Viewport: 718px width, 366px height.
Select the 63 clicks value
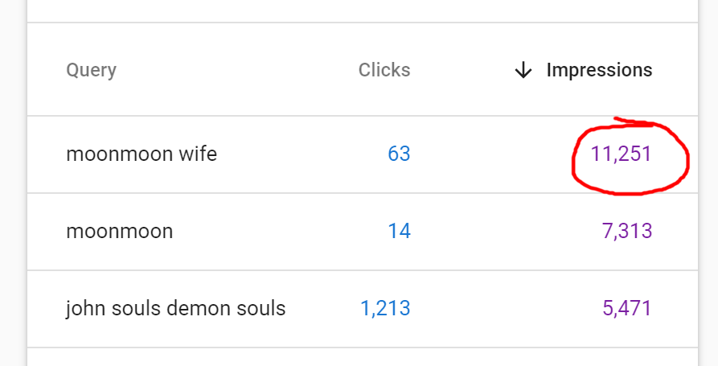(x=399, y=154)
